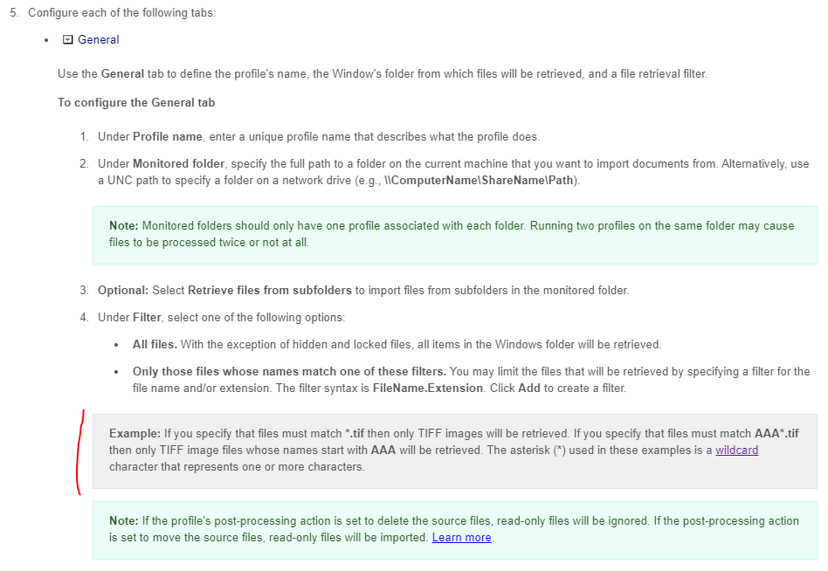The width and height of the screenshot is (828, 571).
Task: Follow the wildcard hyperlink
Action: pyautogui.click(x=736, y=451)
